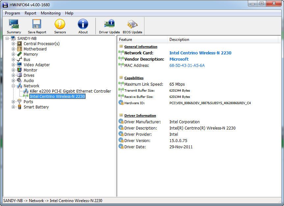This screenshot has width=284, height=206.
Task: Open the Program menu
Action: pyautogui.click(x=13, y=13)
